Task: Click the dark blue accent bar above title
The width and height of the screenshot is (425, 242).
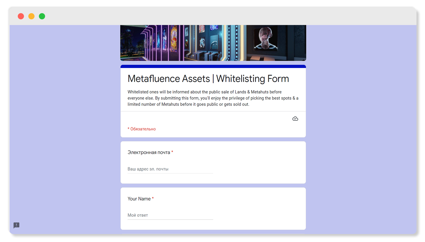Action: tap(213, 66)
